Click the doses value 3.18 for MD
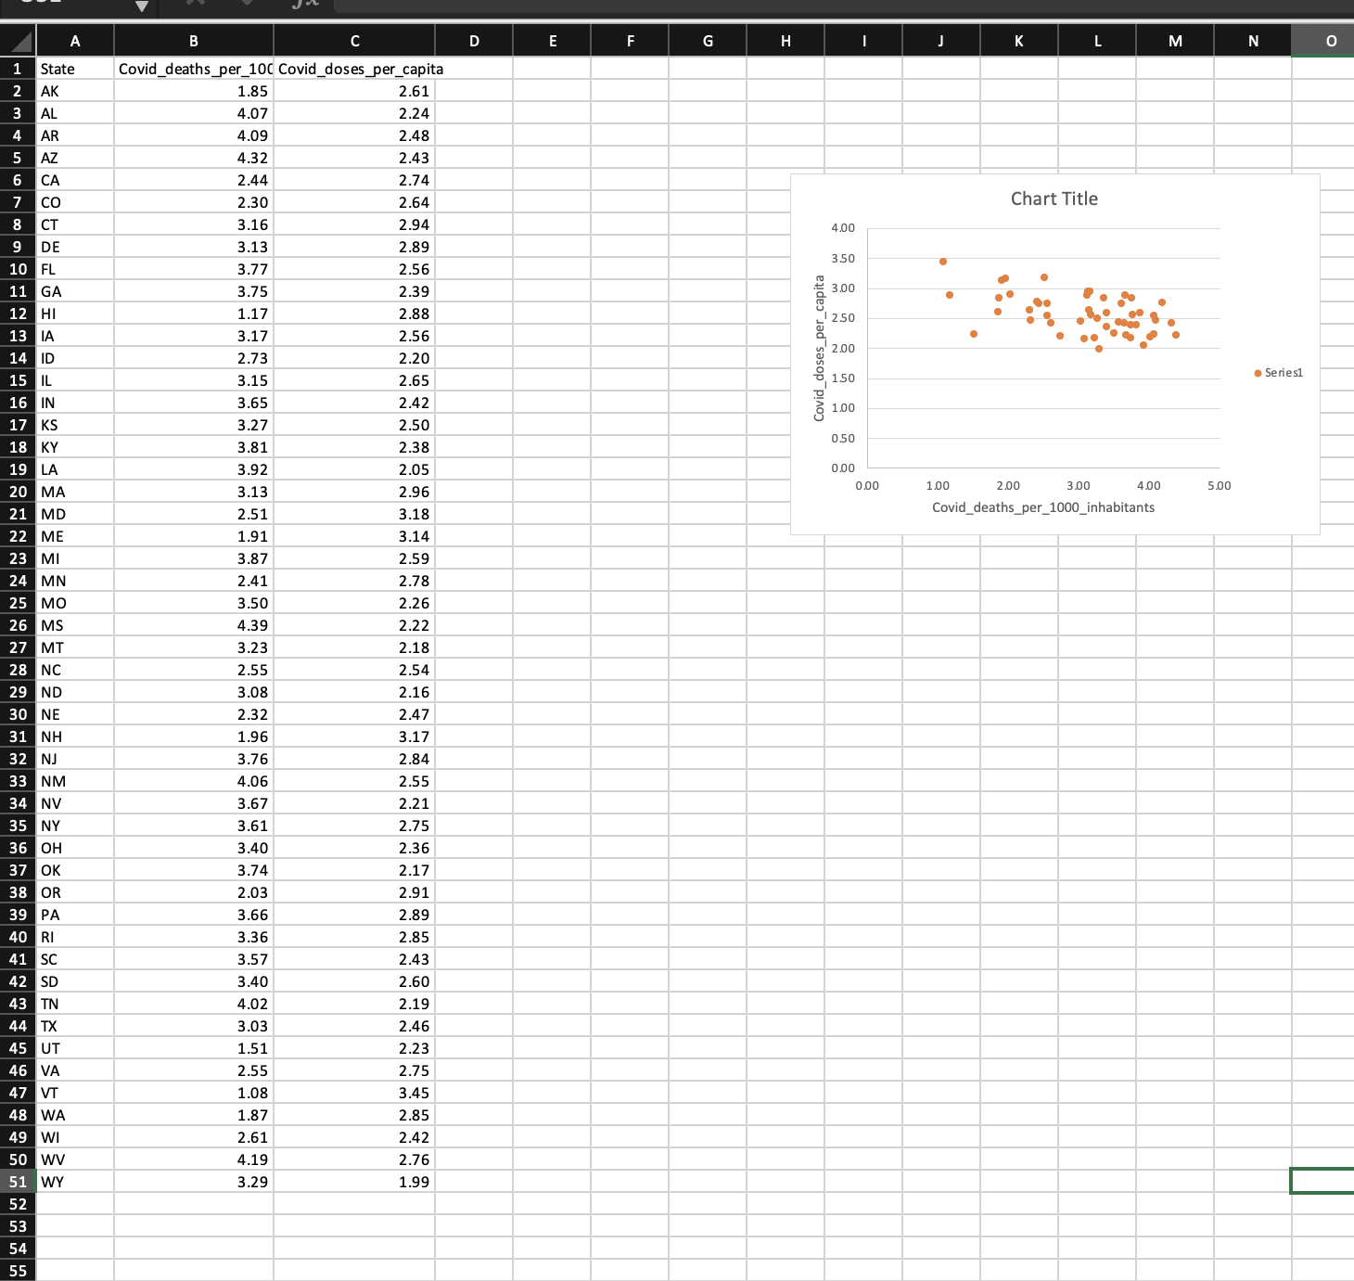This screenshot has height=1281, width=1354. pyautogui.click(x=354, y=514)
